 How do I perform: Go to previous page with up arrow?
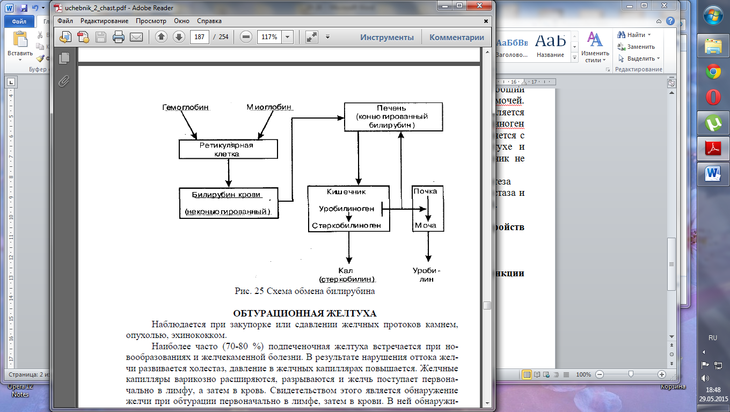pos(162,37)
